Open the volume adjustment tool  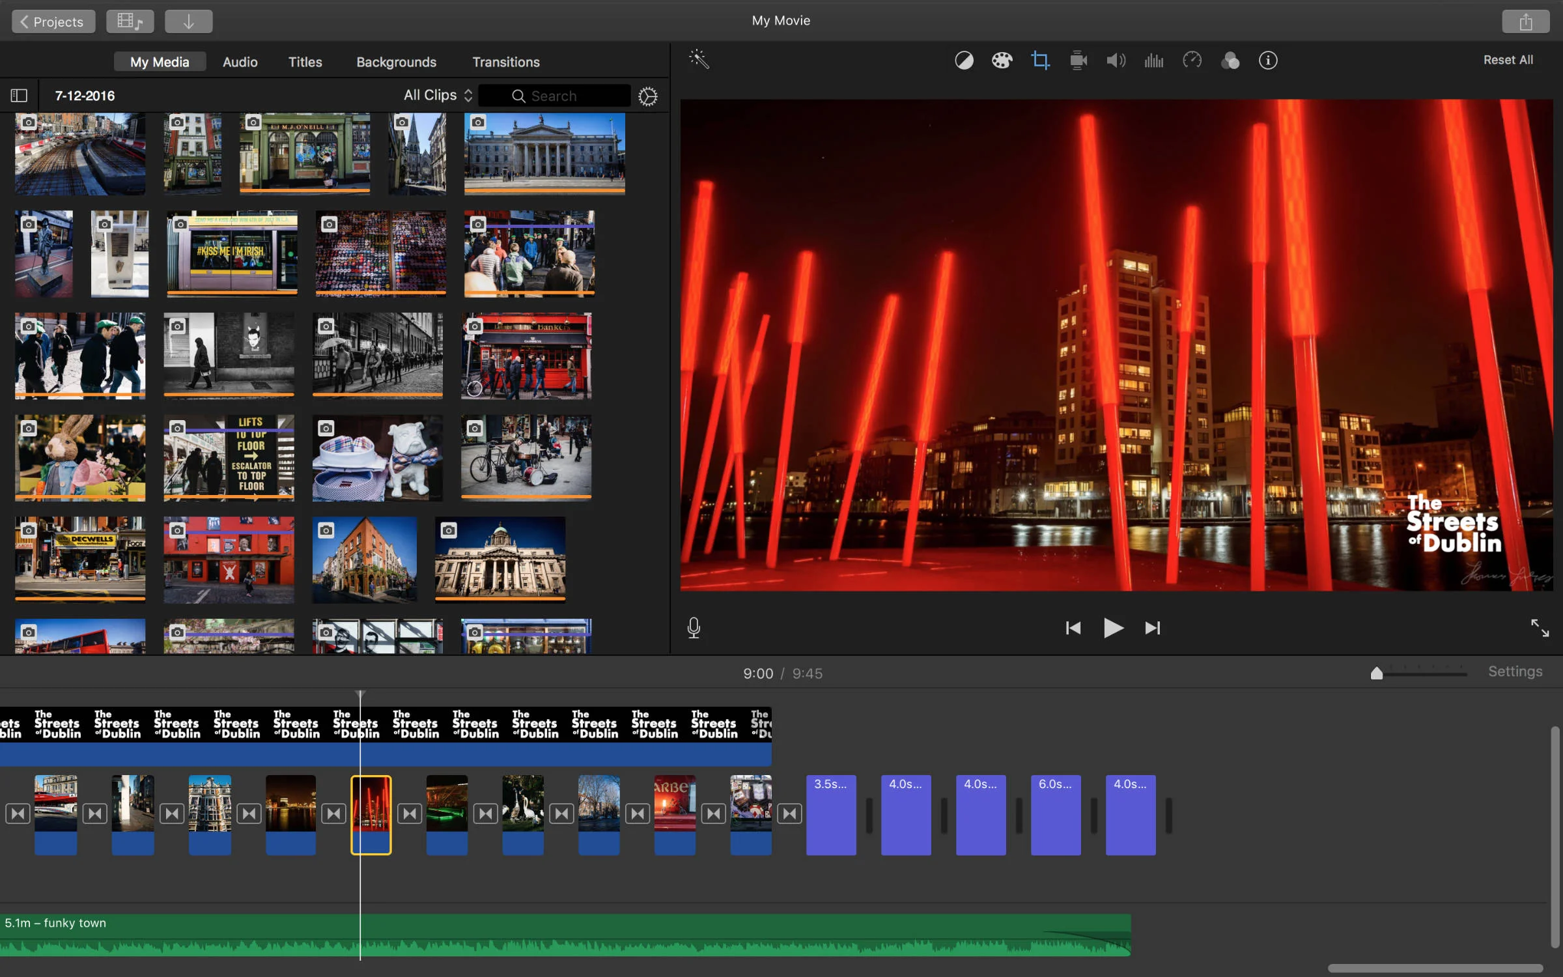click(x=1116, y=61)
